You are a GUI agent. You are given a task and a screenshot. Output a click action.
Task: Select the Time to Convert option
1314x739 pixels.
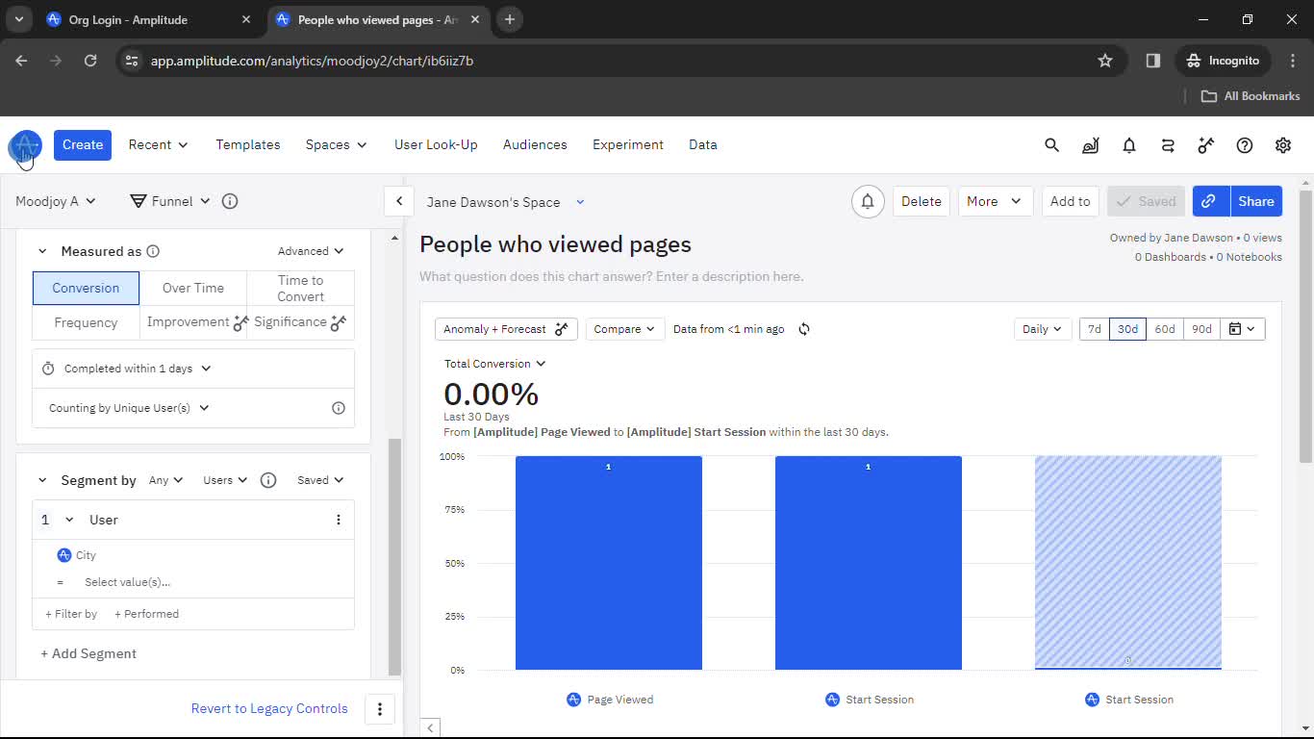(x=301, y=288)
